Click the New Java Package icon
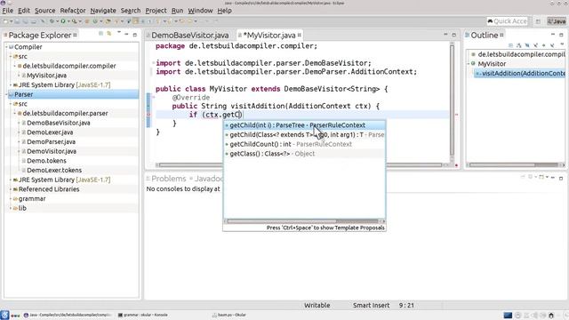Image resolution: width=569 pixels, height=320 pixels. [87, 21]
